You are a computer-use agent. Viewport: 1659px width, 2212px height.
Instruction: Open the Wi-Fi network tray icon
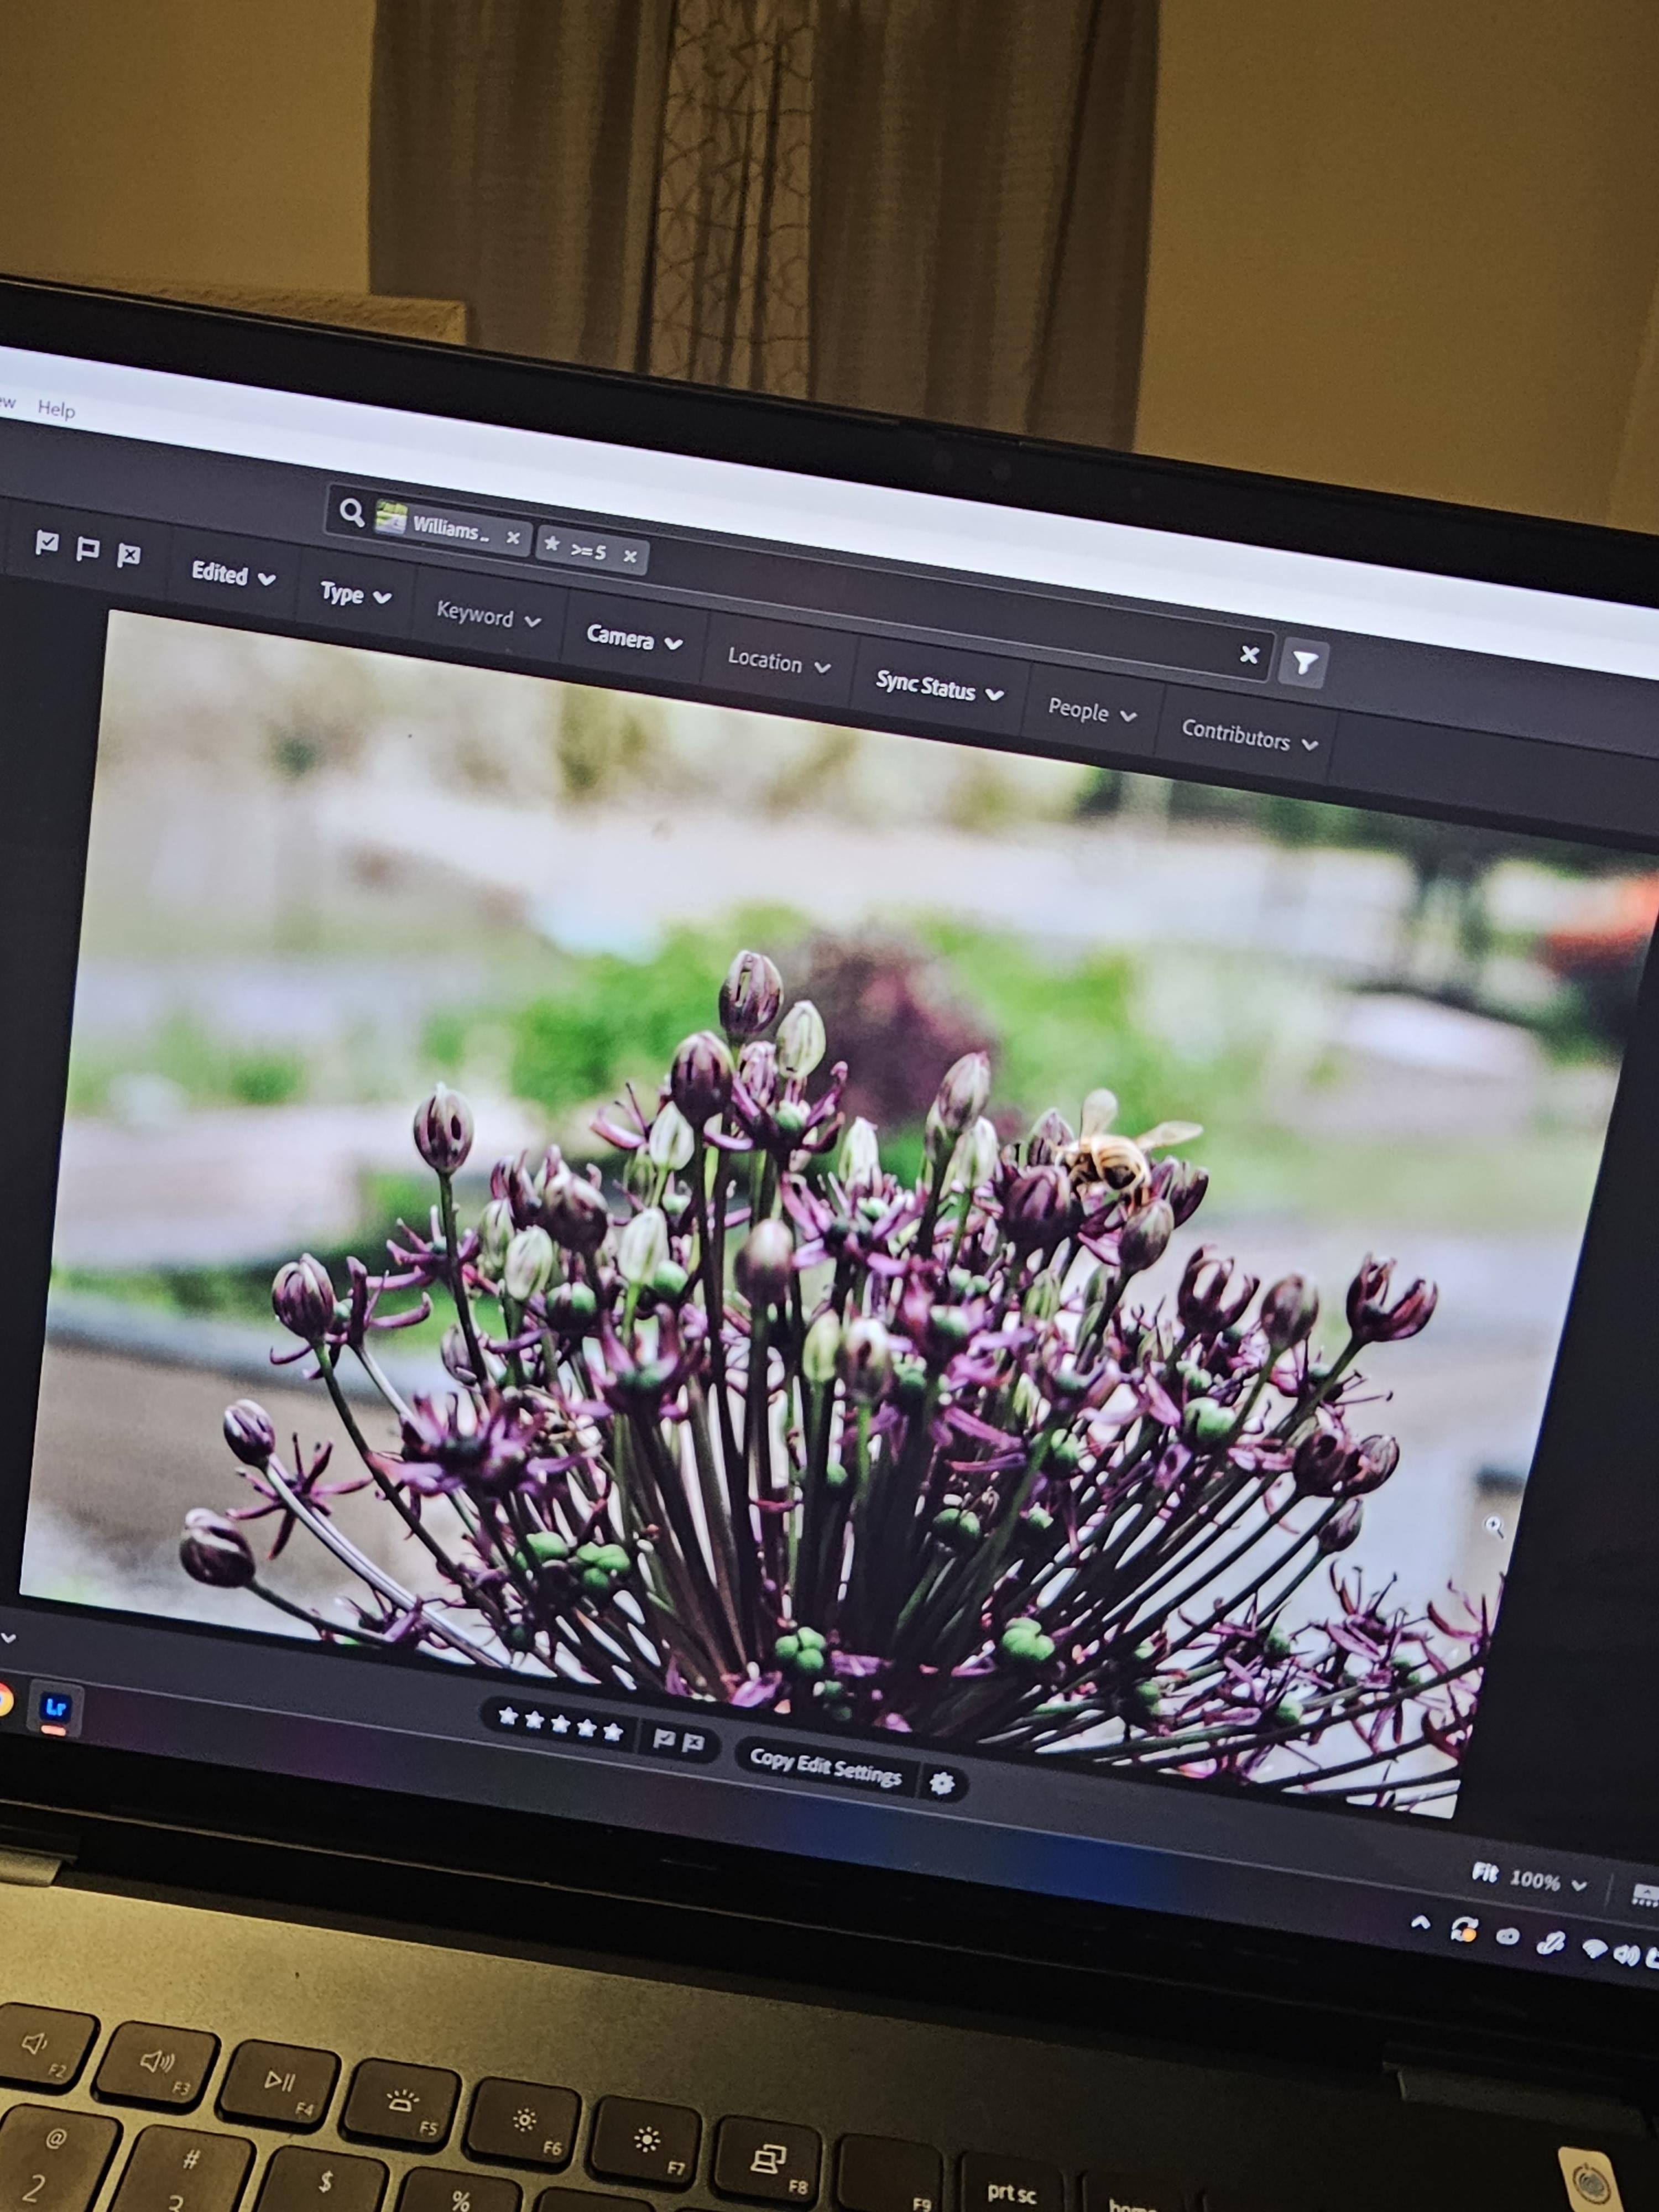pos(1595,1948)
